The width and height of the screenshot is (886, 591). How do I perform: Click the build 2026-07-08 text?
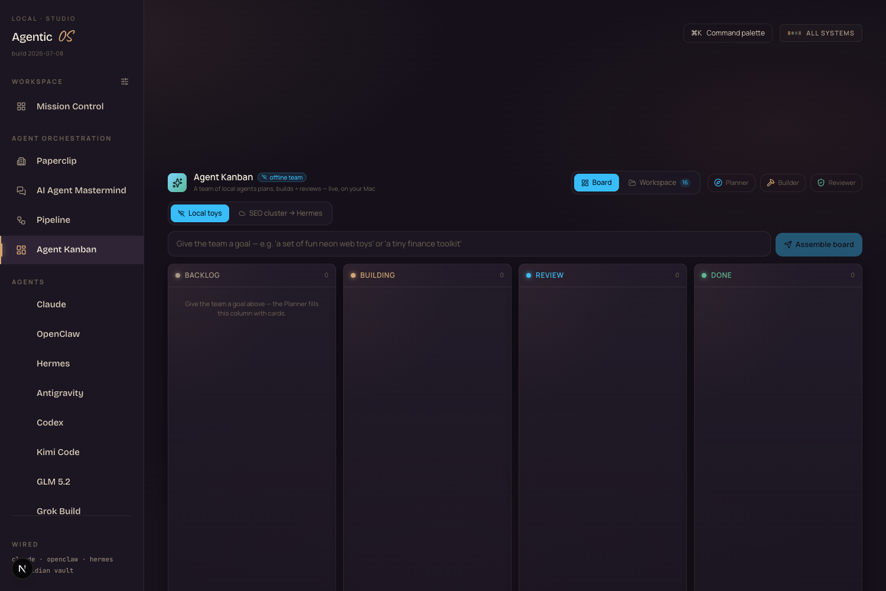pyautogui.click(x=37, y=53)
